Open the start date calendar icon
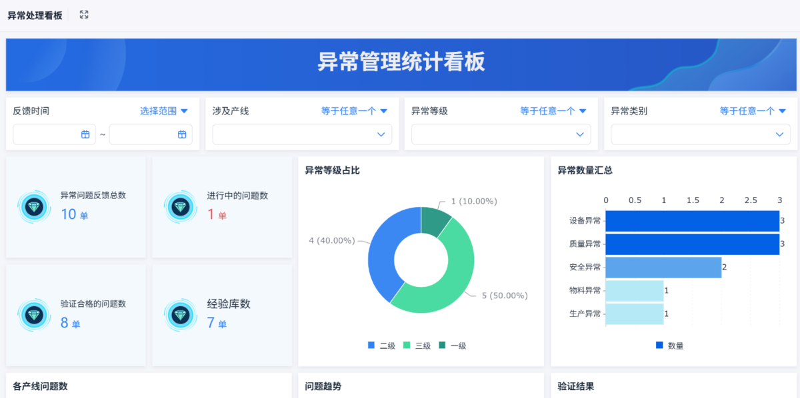Image resolution: width=800 pixels, height=398 pixels. (86, 134)
